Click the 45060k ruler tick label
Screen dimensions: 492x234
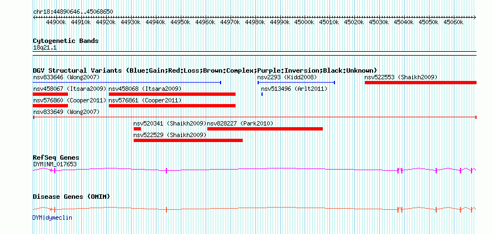[453, 22]
